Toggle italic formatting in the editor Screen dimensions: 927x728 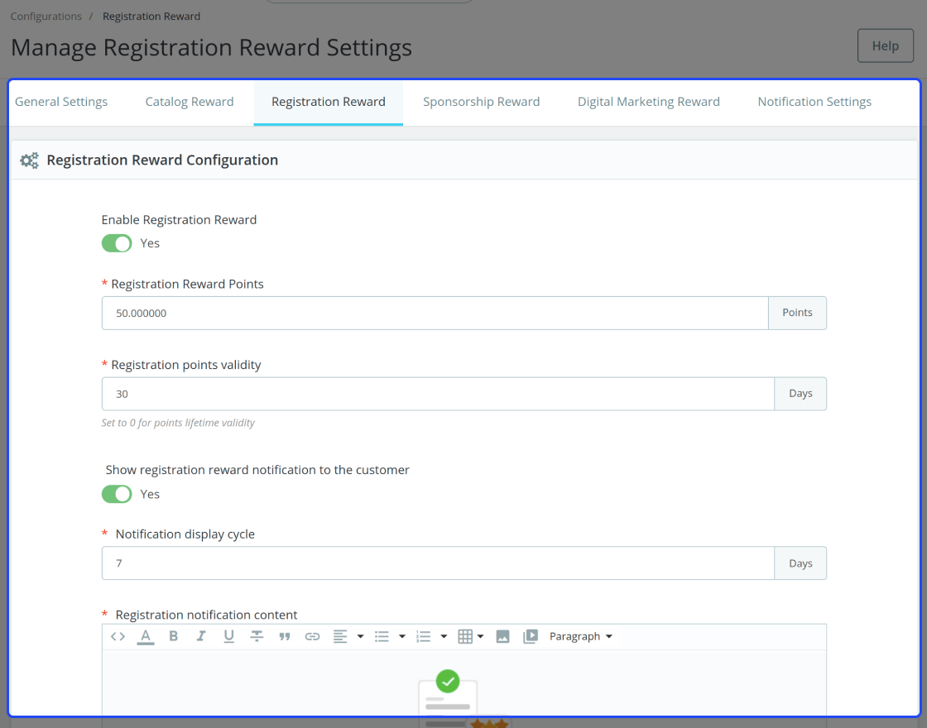point(201,636)
